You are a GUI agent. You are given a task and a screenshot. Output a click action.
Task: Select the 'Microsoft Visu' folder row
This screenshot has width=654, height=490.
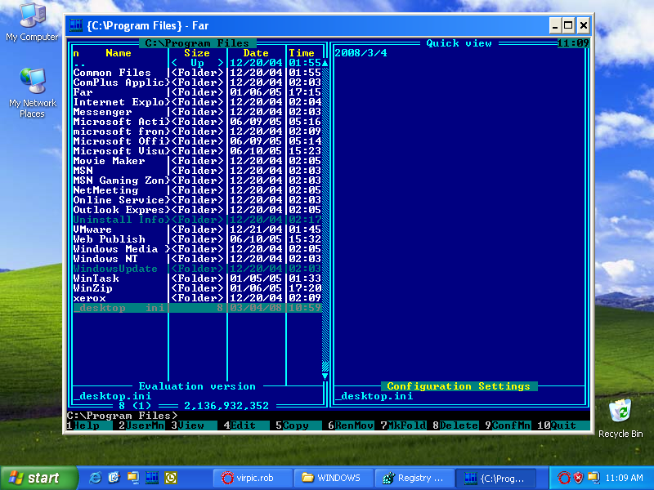pyautogui.click(x=197, y=151)
